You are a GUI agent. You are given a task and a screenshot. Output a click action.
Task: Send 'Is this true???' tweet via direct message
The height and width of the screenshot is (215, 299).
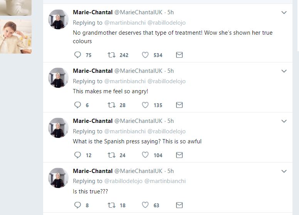tap(179, 205)
